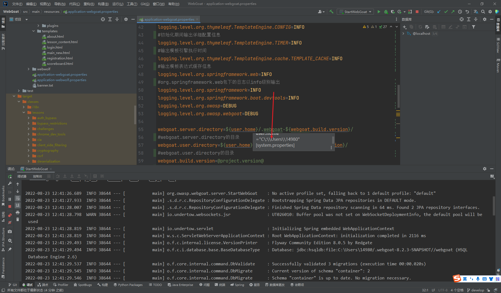Expand the auth_bypass folder
The image size is (501, 293).
click(29, 118)
